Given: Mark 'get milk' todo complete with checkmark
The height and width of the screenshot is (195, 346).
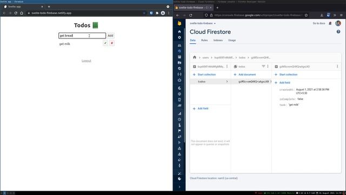Looking at the screenshot, I should 105,43.
